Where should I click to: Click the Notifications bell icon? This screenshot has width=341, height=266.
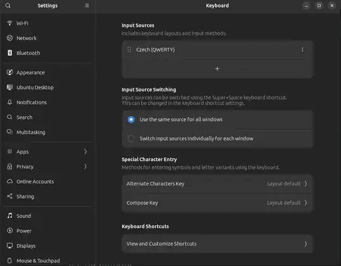9,102
